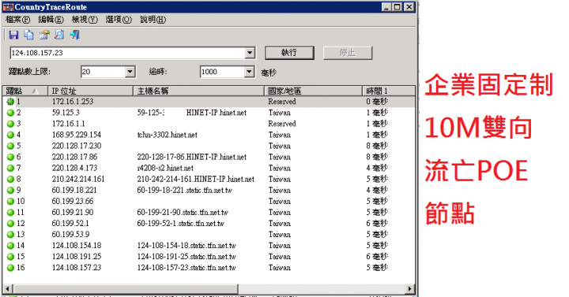Maximize the CountryTraceRoute window
Viewport: 569px width, 297px height.
[398, 7]
